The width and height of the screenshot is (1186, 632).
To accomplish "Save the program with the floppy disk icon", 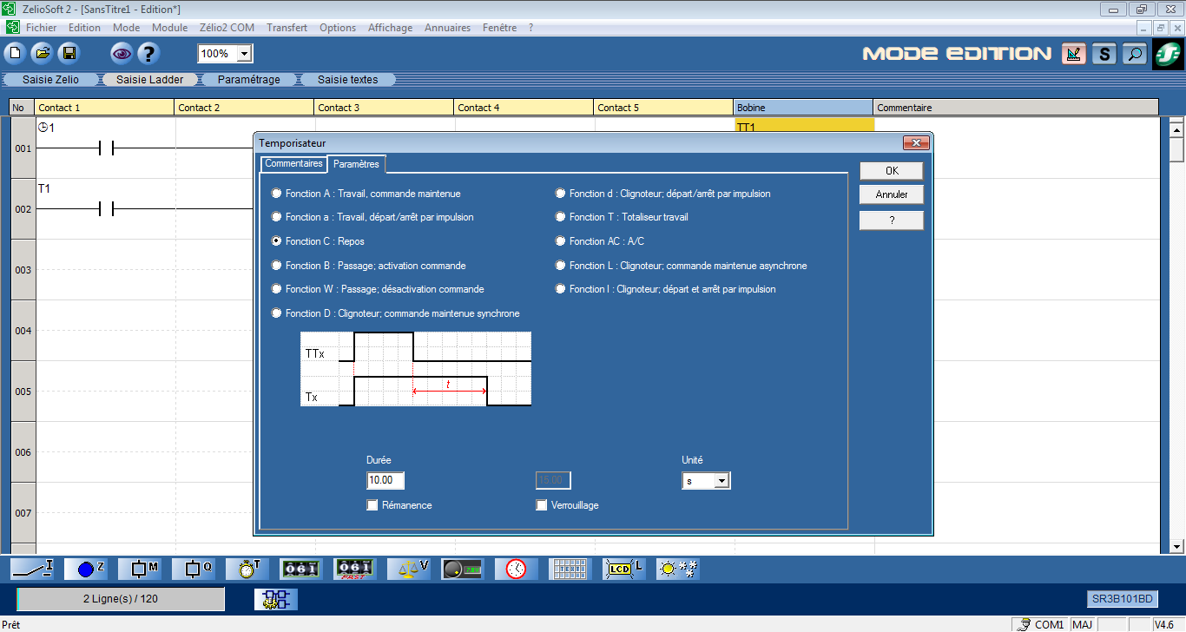I will pos(69,54).
